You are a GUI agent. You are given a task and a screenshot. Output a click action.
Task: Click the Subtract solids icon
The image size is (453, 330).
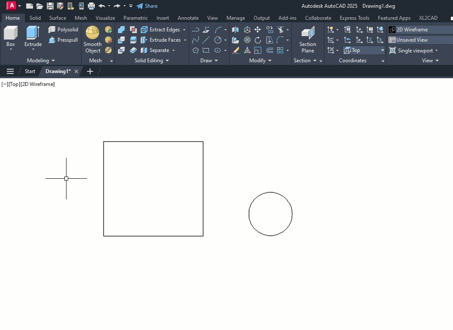pyautogui.click(x=121, y=40)
